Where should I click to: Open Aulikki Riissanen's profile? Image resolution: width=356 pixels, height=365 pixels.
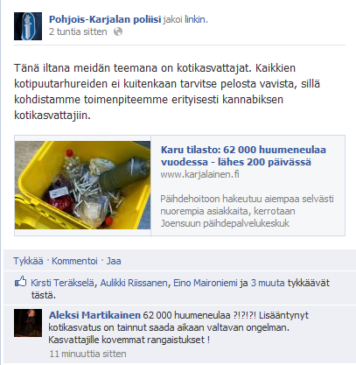[x=134, y=283]
